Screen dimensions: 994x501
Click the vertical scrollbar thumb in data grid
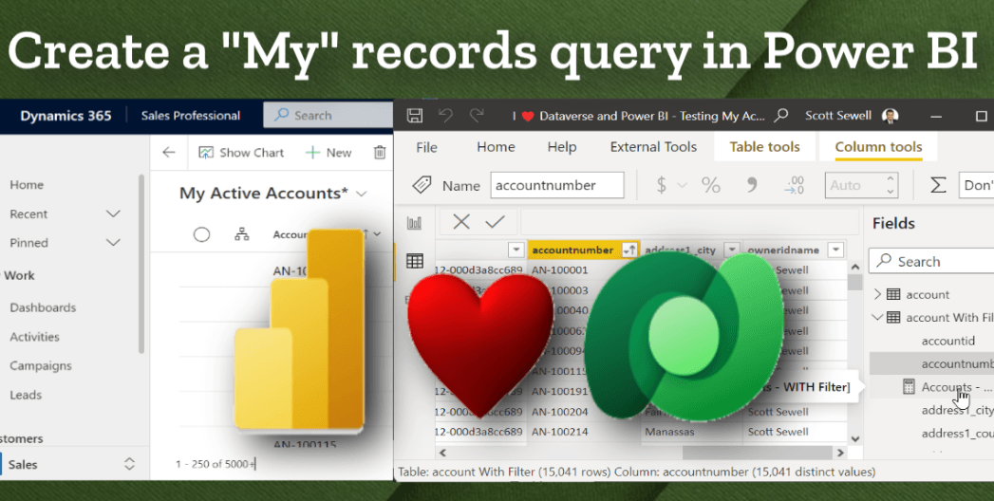[x=855, y=282]
